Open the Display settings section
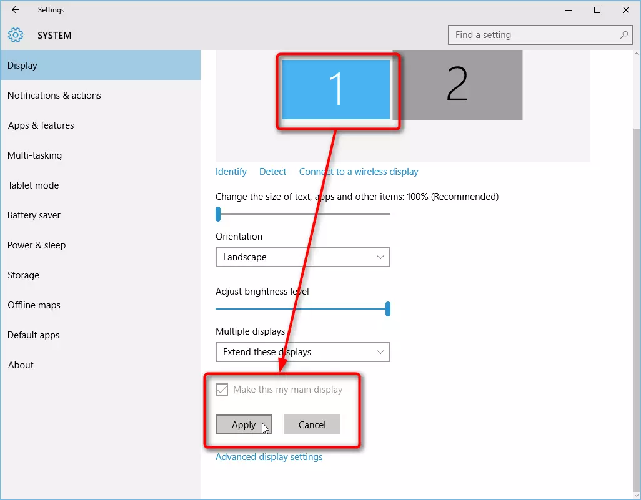The width and height of the screenshot is (641, 500). tap(100, 66)
